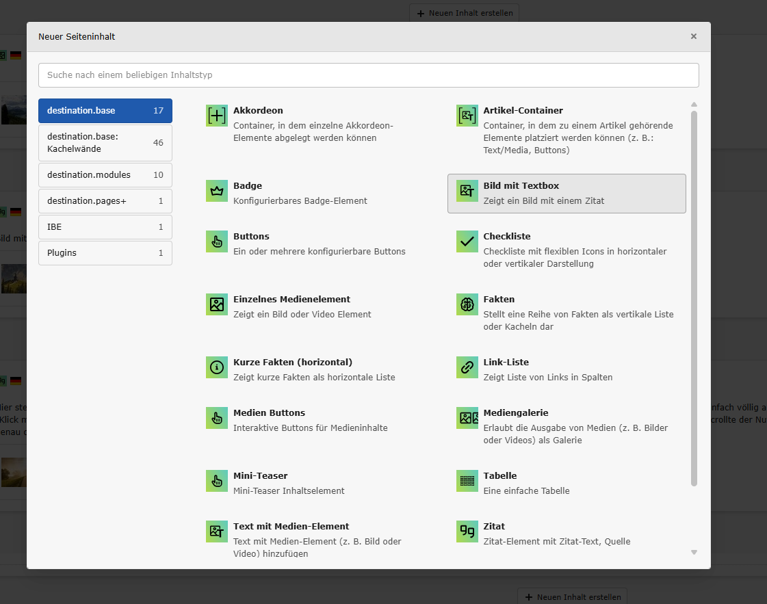Image resolution: width=767 pixels, height=604 pixels.
Task: Show the destination.pages+ category
Action: coord(105,201)
